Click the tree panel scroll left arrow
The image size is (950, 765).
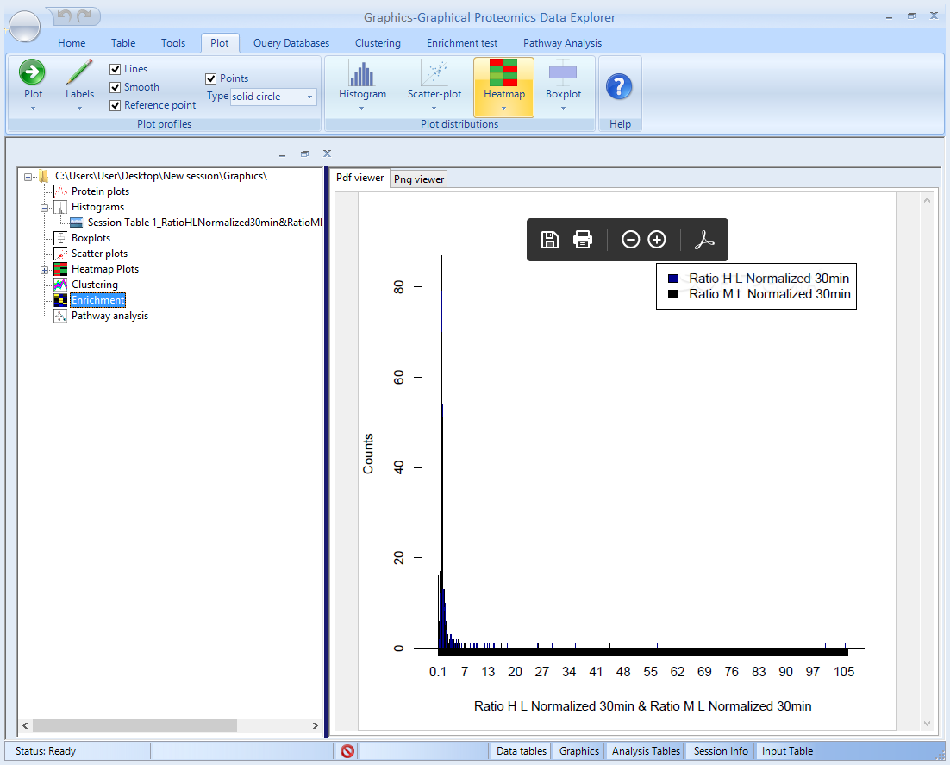click(x=25, y=725)
